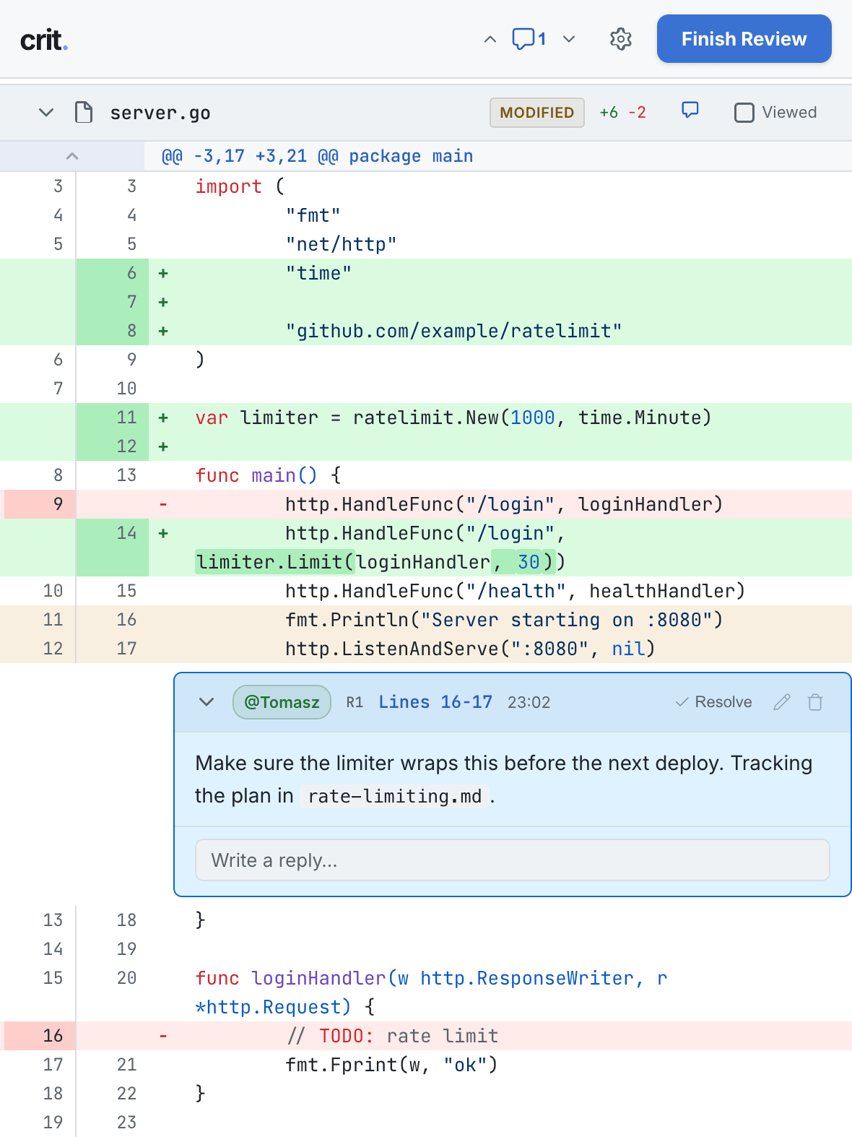
Task: Click removed loginHandler HandleFunc line
Action: click(504, 504)
